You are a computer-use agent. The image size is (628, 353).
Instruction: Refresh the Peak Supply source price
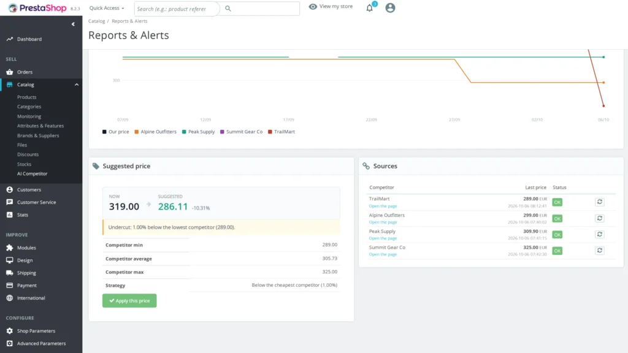[600, 235]
